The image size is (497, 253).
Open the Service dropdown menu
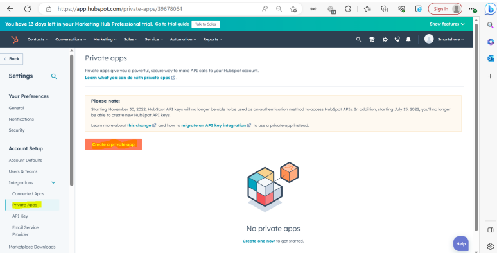pos(153,39)
